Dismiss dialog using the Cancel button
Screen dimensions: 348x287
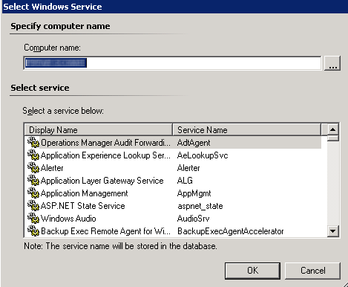point(312,271)
